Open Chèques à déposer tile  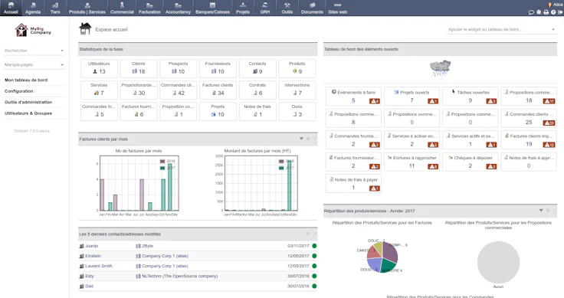coord(470,162)
